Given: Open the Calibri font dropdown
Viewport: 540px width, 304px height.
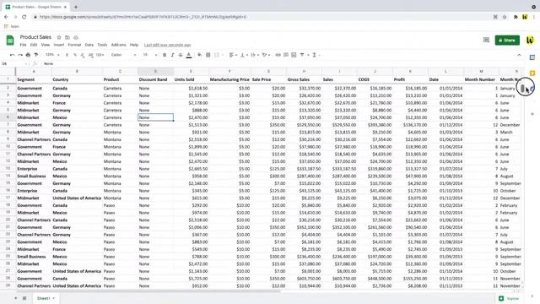Looking at the screenshot, I should (124, 55).
